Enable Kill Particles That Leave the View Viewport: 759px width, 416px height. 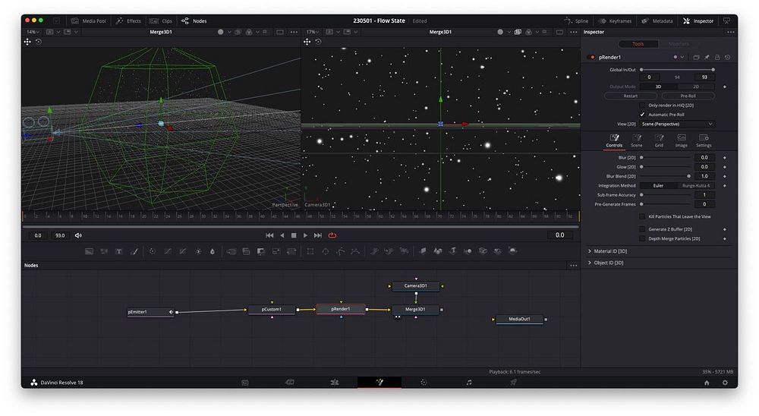(642, 216)
